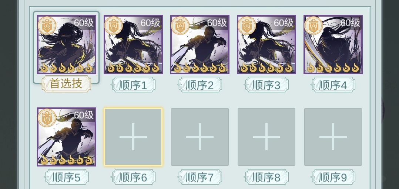Select the 首选技 skill portrait
This screenshot has height=189, width=399.
click(66, 45)
